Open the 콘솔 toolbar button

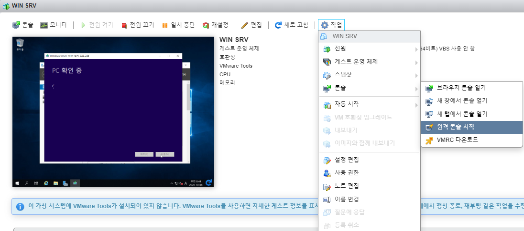pos(23,25)
